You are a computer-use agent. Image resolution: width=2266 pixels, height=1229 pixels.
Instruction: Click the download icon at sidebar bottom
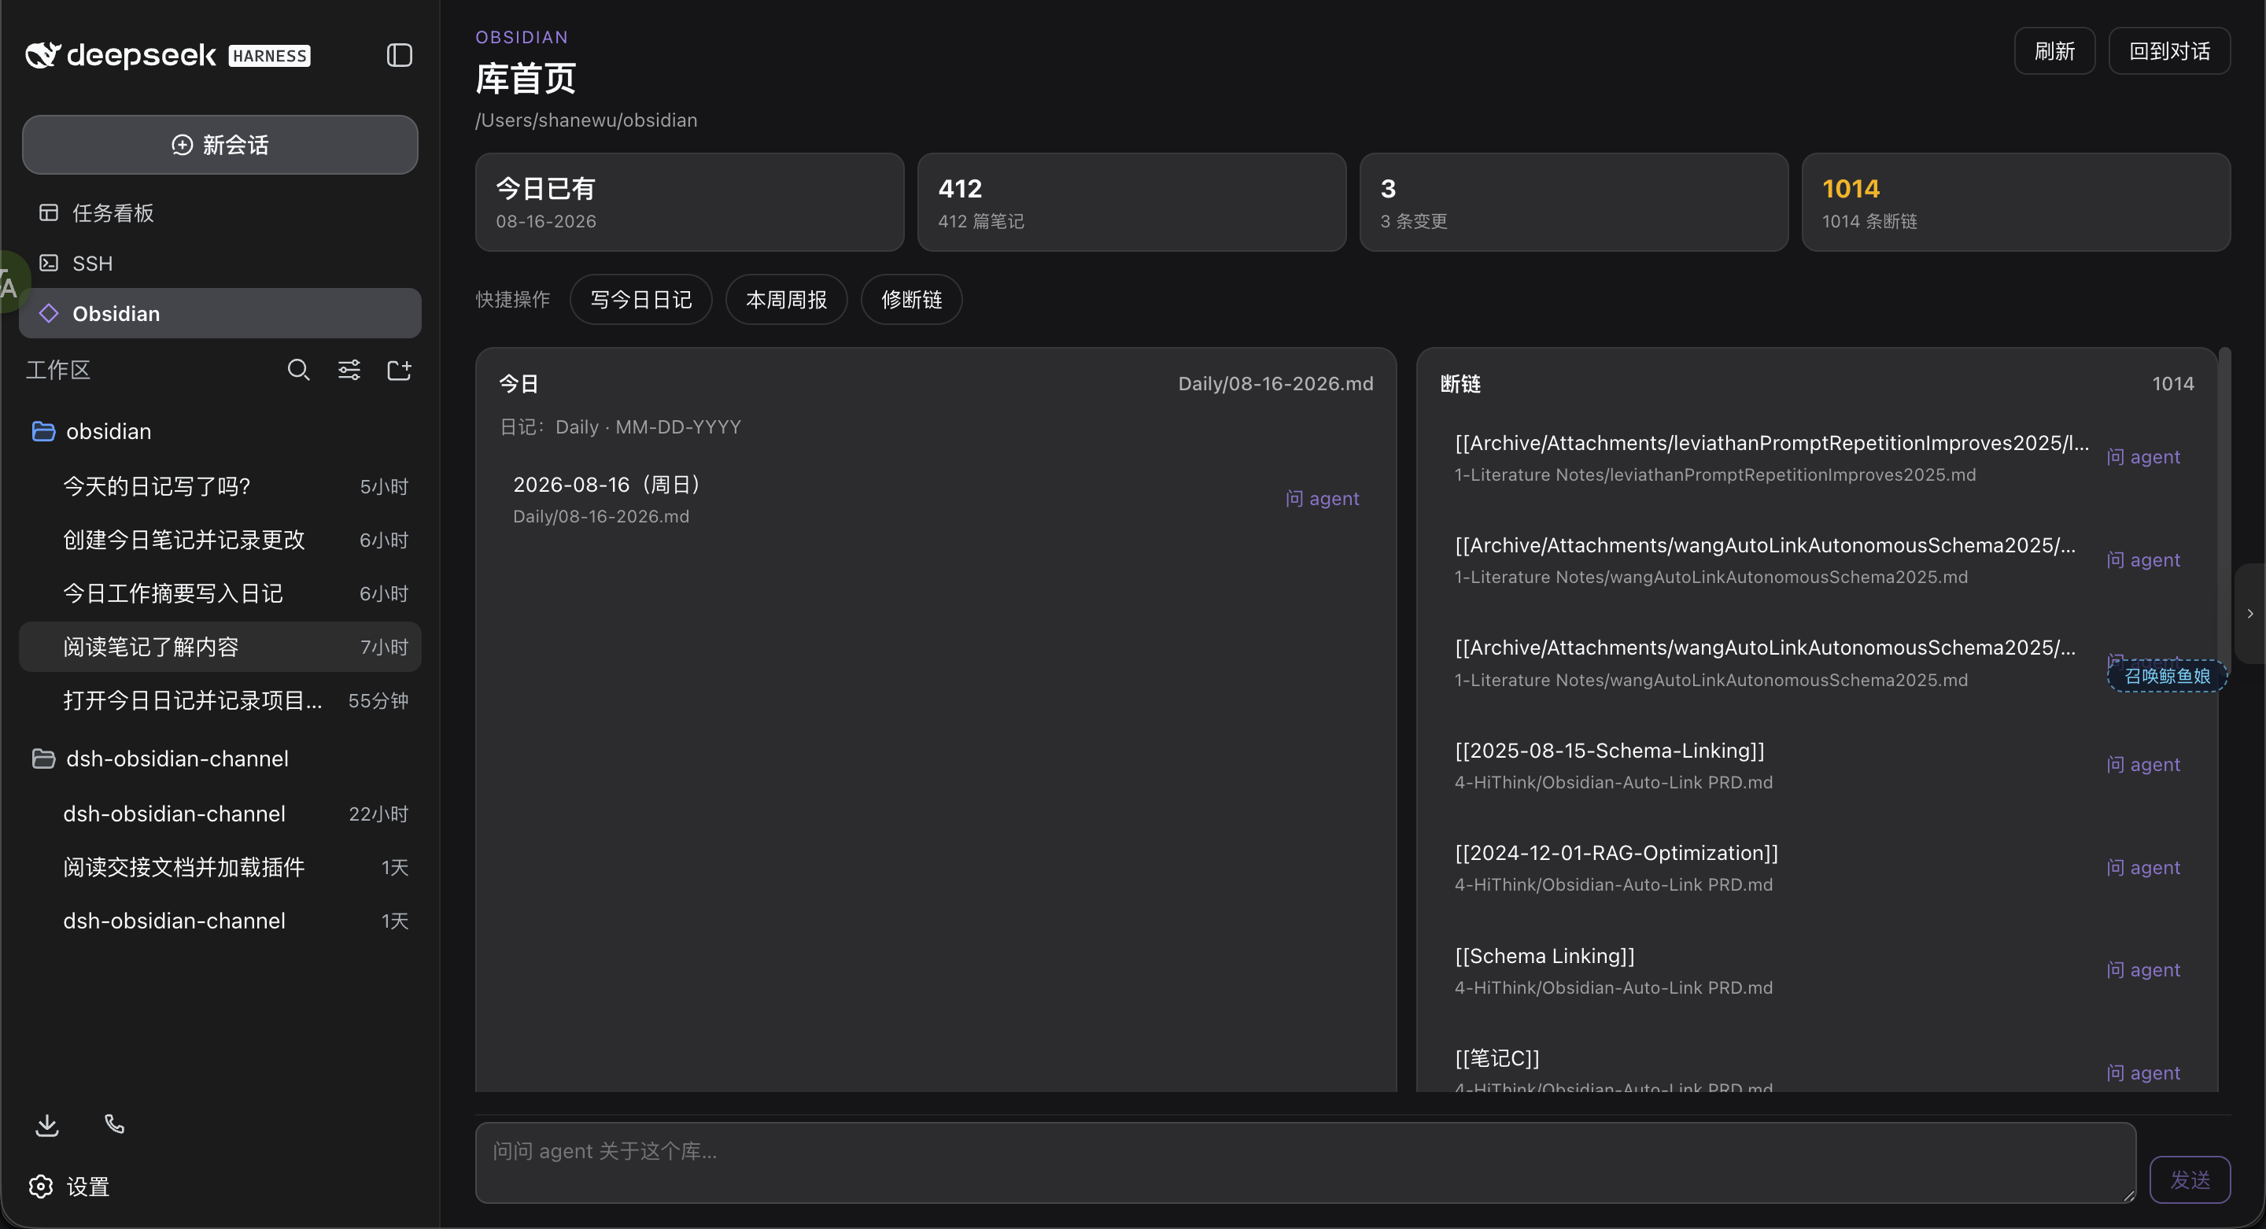[46, 1124]
